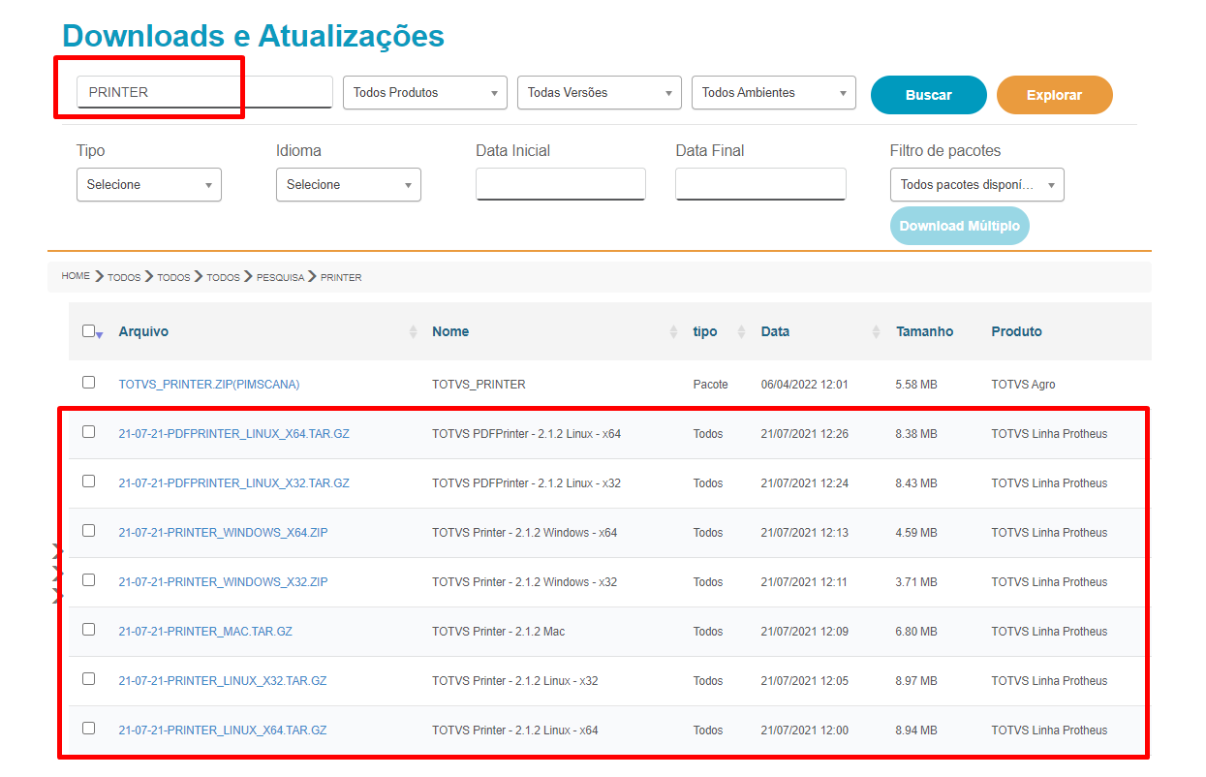This screenshot has height=777, width=1206.
Task: Check the PRINTER_WINDOWS_X32.ZIP row checkbox
Action: tap(88, 580)
